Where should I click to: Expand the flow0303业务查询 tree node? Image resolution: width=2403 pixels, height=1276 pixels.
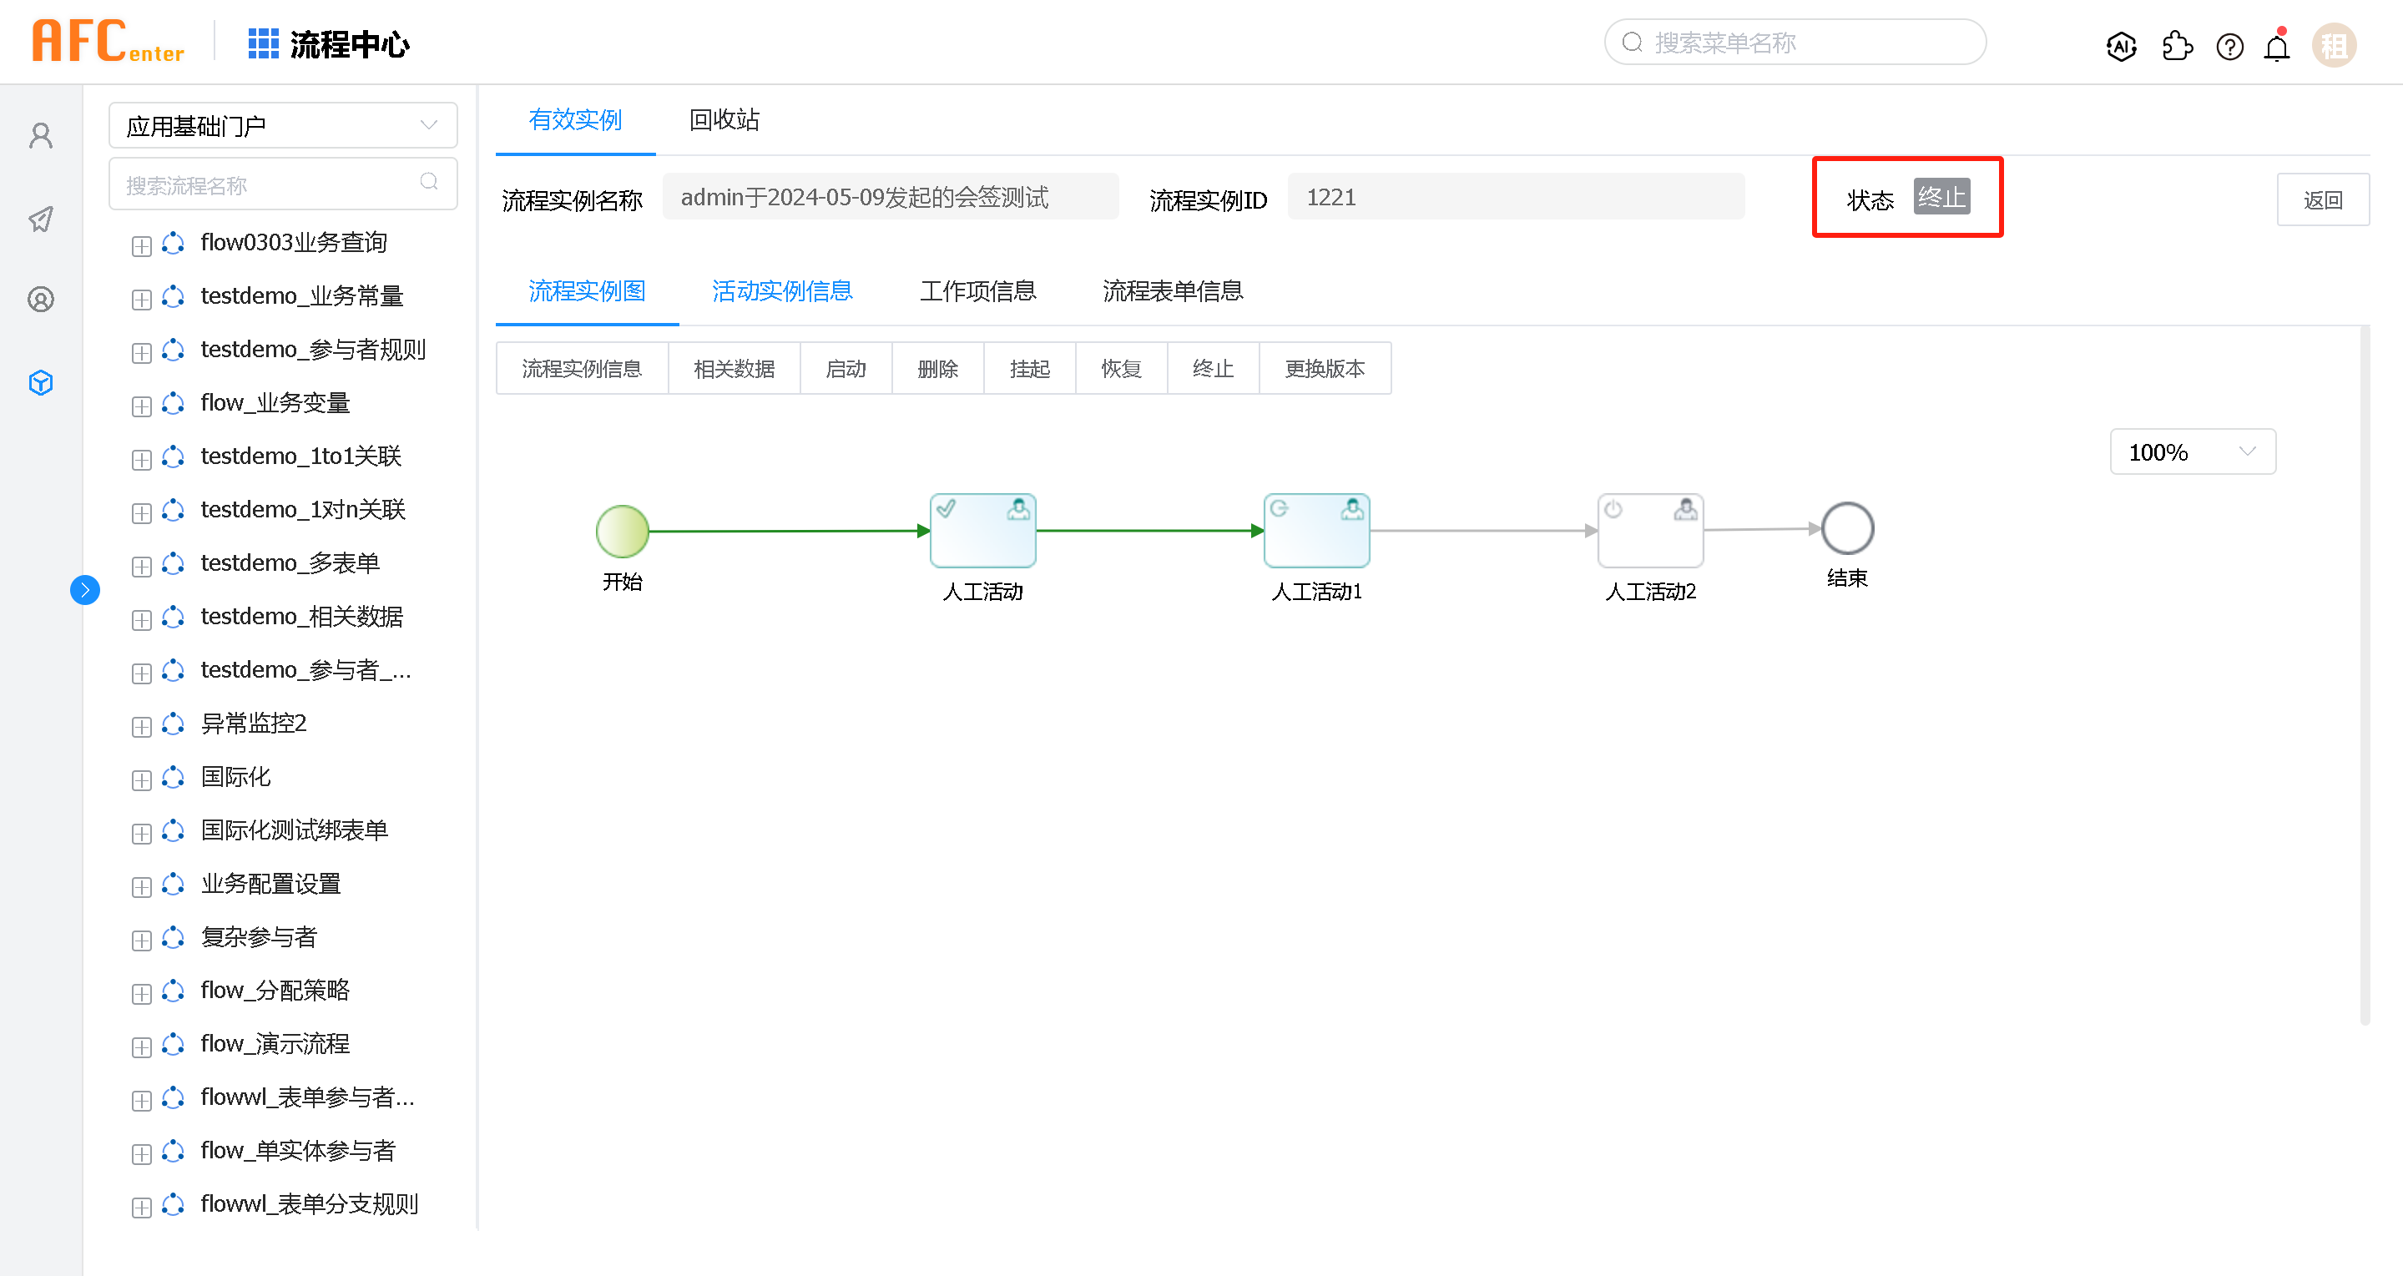pyautogui.click(x=141, y=245)
